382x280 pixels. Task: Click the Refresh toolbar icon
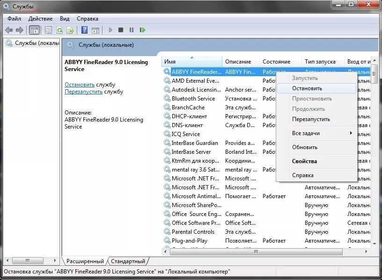pyautogui.click(x=59, y=30)
